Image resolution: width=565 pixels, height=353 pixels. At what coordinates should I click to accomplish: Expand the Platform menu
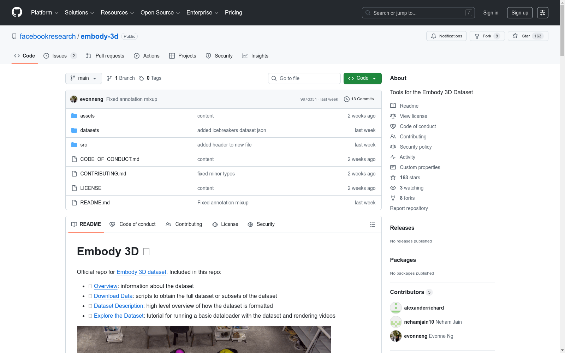(x=44, y=13)
